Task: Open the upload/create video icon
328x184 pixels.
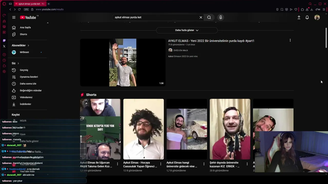Action: tap(299, 17)
